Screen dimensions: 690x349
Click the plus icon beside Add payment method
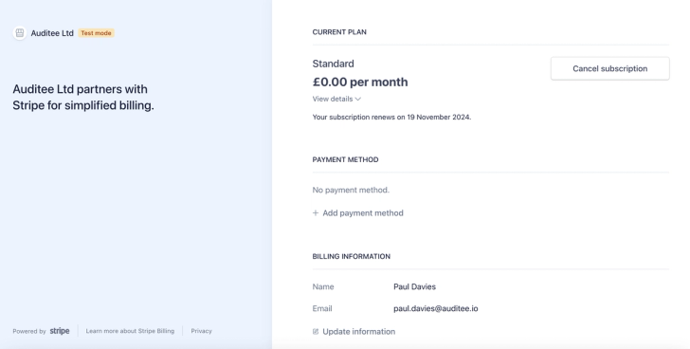click(316, 213)
